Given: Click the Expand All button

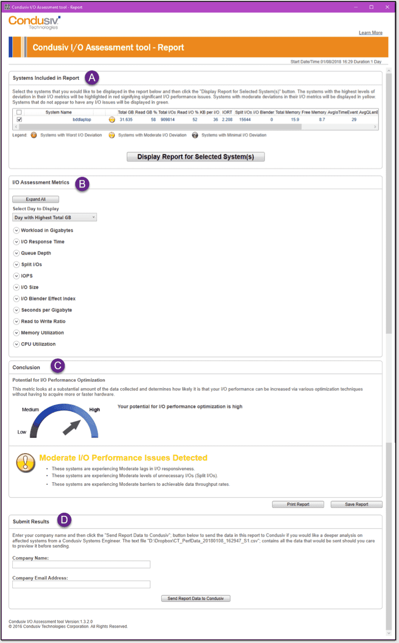Looking at the screenshot, I should (35, 199).
